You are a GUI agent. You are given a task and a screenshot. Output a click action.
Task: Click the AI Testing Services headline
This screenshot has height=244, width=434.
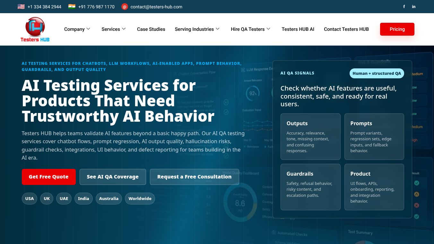point(118,101)
